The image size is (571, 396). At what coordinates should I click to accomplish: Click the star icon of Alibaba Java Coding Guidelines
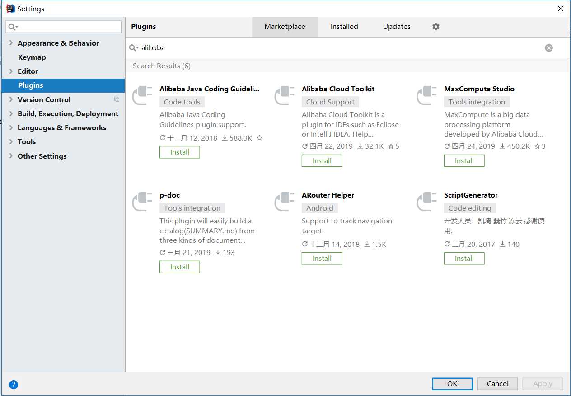tap(259, 138)
